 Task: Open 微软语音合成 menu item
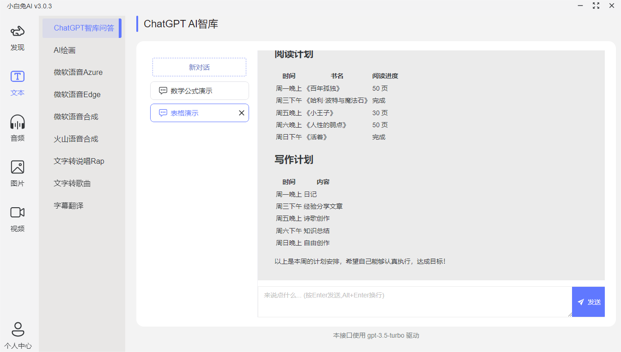pos(82,117)
